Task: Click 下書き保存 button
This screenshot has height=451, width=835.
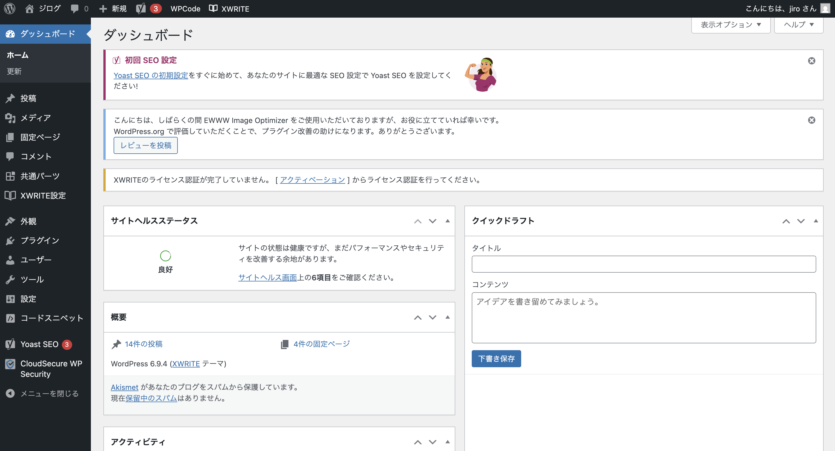Action: pyautogui.click(x=496, y=359)
